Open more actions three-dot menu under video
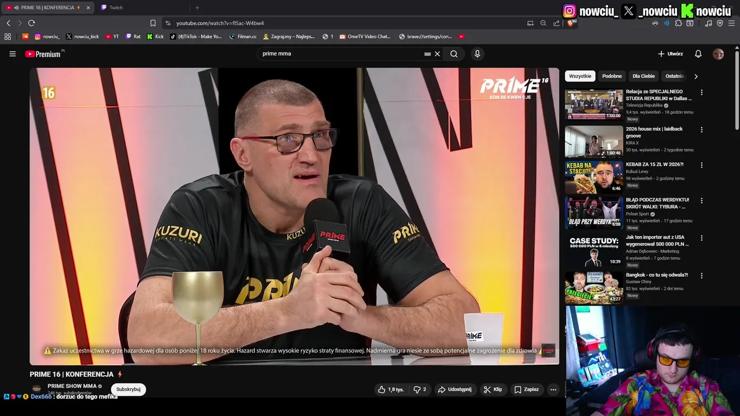The width and height of the screenshot is (740, 416). pos(553,389)
